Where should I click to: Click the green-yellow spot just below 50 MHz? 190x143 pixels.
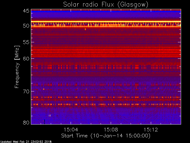coord(85,29)
